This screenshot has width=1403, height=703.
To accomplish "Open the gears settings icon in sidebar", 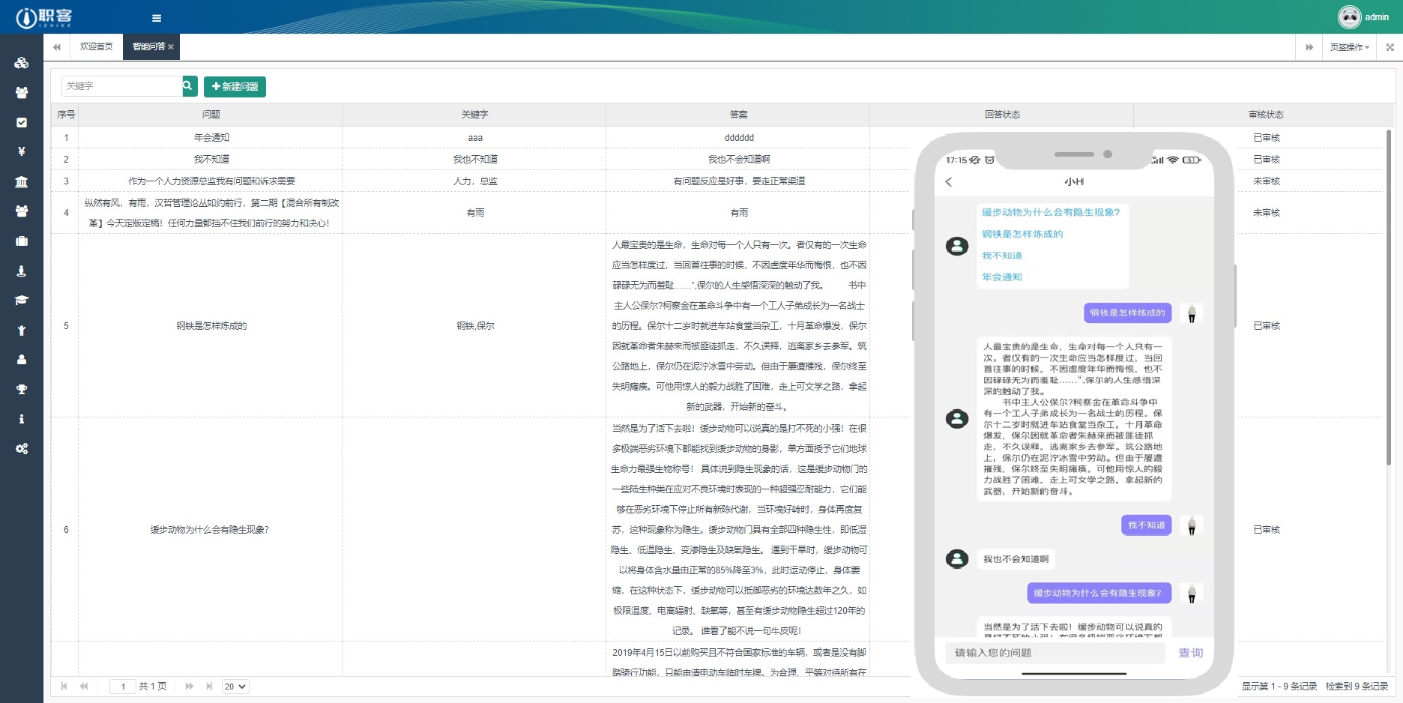I will pos(21,448).
